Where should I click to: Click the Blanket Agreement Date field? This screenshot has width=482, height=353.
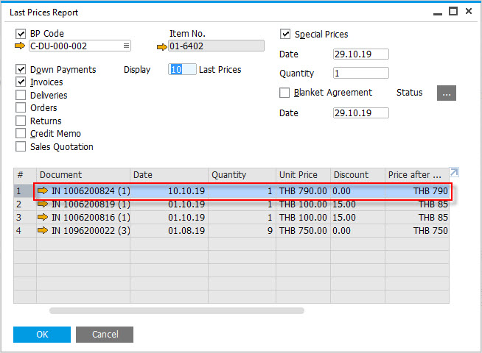tap(361, 113)
